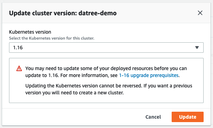Click empty space inside the warning box bottom
Viewport: 213px width, 128px height.
106,99
